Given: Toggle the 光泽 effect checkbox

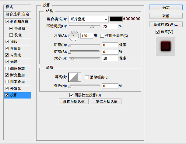Looking at the screenshot, I should tap(7, 62).
